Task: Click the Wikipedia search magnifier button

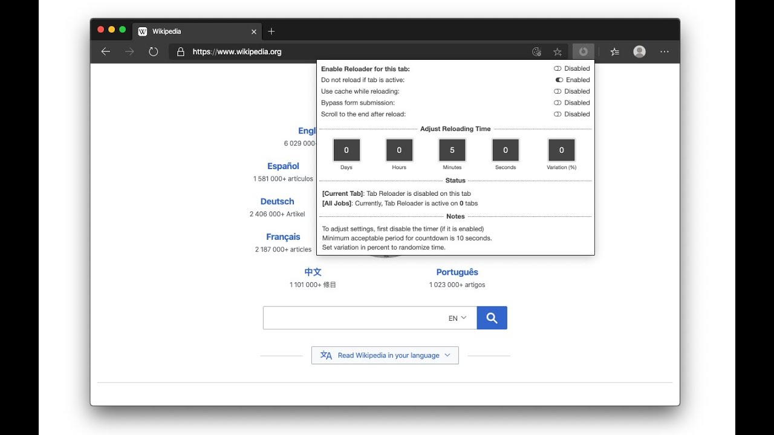Action: pyautogui.click(x=492, y=318)
